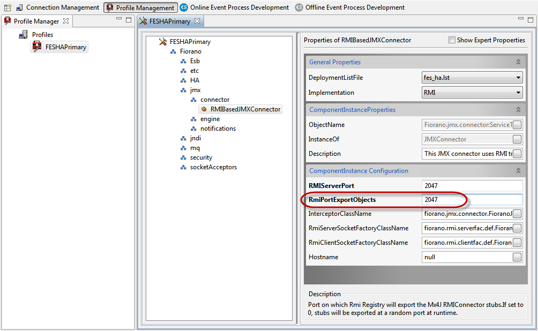This screenshot has height=331, width=538.
Task: Click the Open Perspective icon
Action: [x=8, y=7]
